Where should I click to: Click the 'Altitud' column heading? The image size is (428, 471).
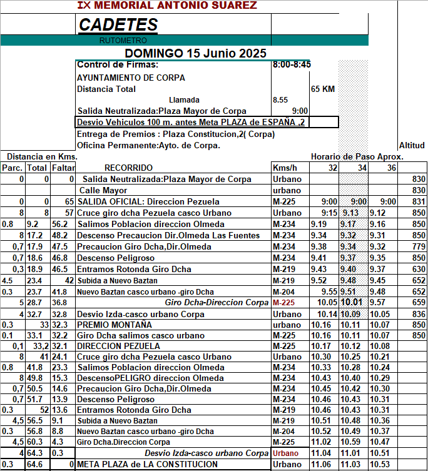412,145
